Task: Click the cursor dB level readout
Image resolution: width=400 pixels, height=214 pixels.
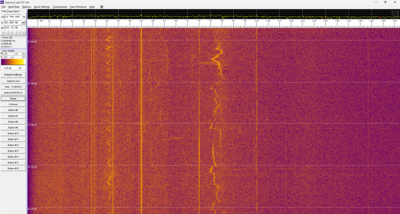Action: click(x=7, y=43)
